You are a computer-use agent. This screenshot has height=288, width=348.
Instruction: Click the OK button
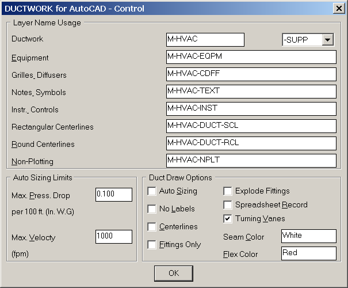174,274
